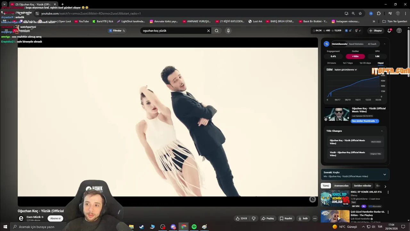
Task: Show more category chips with right arrow
Action: [385, 186]
